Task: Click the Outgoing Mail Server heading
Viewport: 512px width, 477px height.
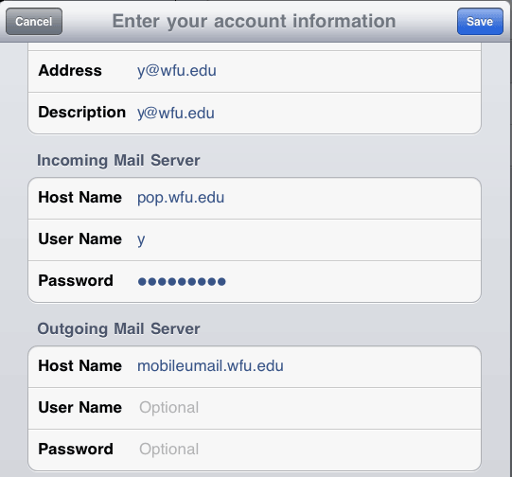Action: 118,329
